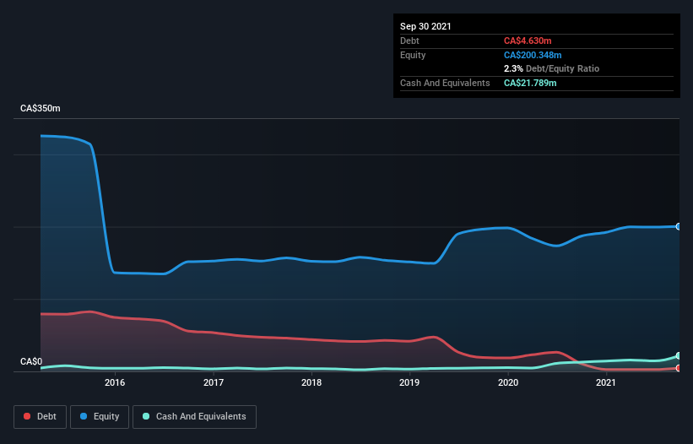Screen dimensions: 693x444
Task: Select the Equity endpoint marker on blue line
Action: (679, 226)
